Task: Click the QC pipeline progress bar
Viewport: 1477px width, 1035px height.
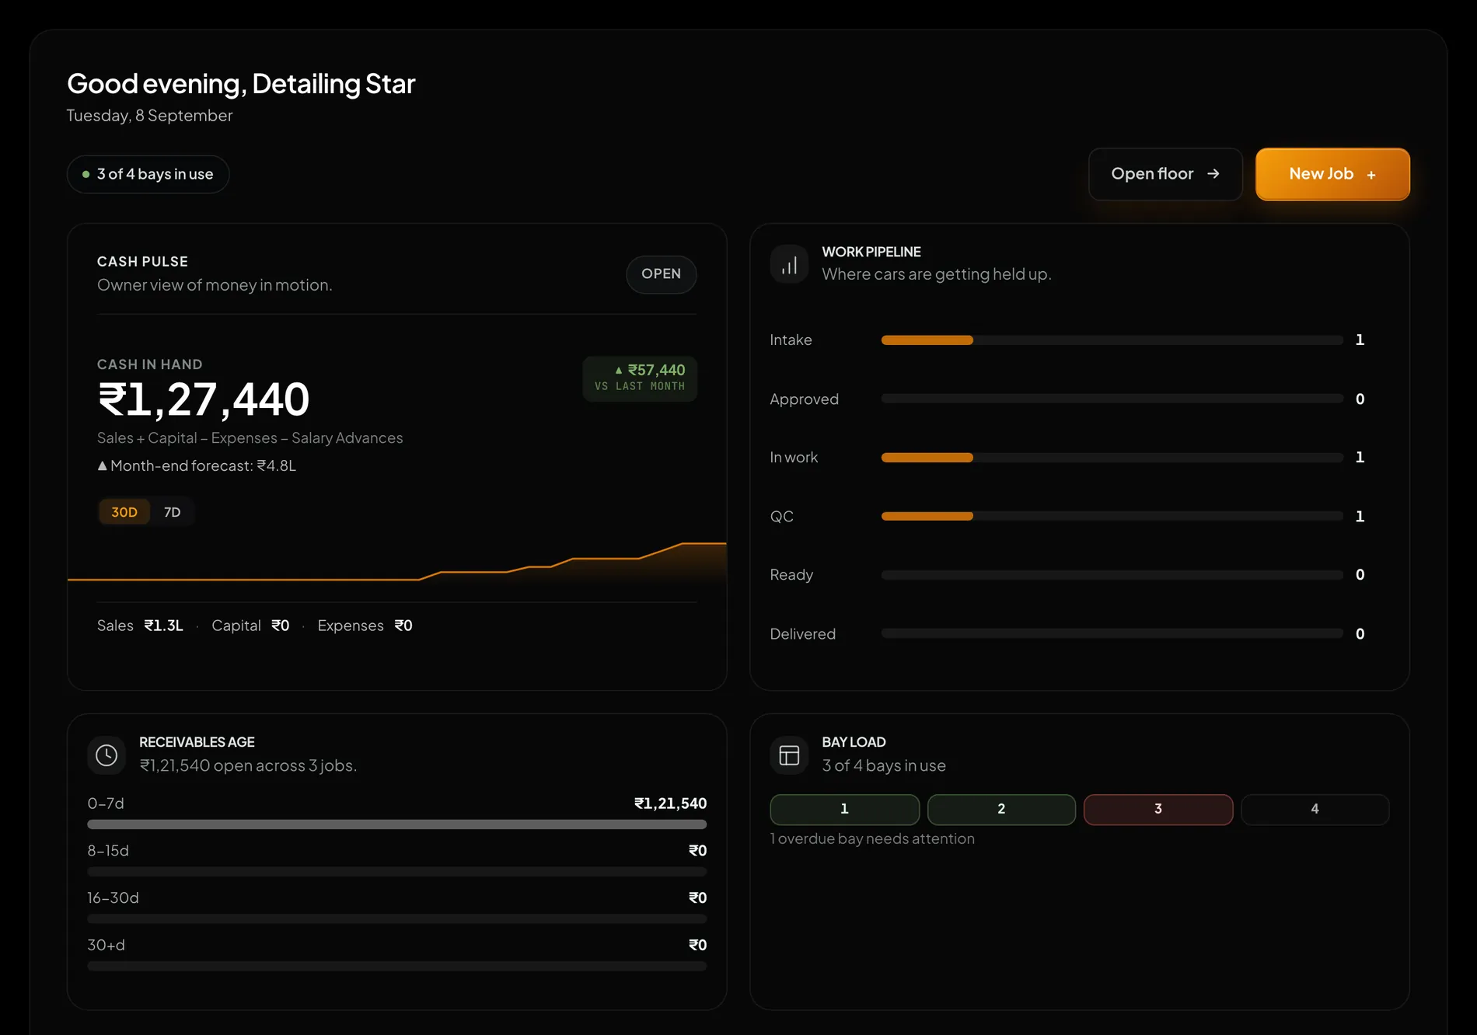Action: click(x=1112, y=516)
